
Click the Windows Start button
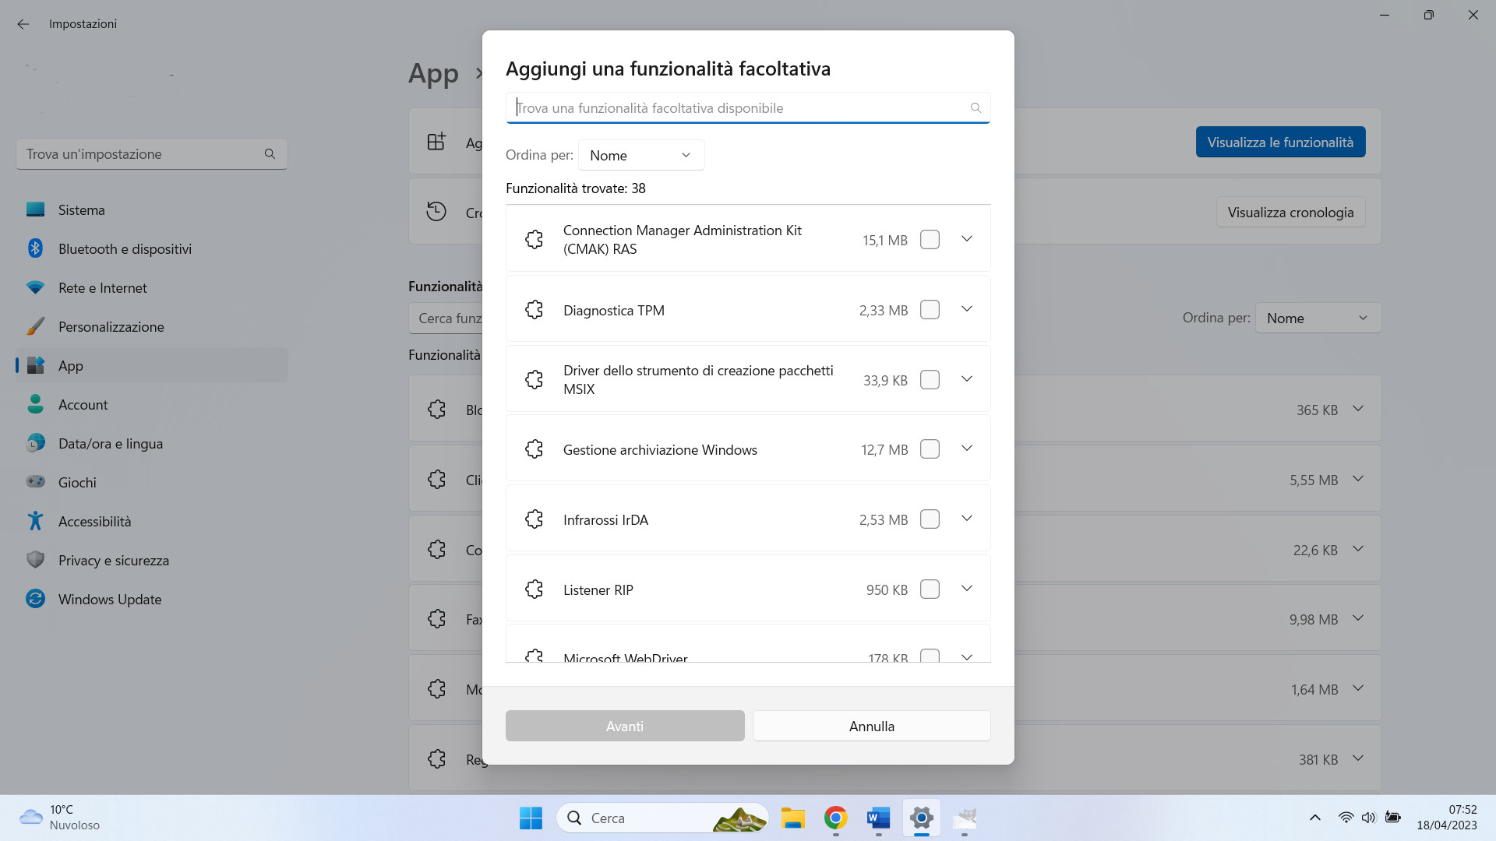pos(531,818)
